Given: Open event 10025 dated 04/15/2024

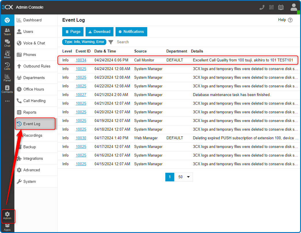Looking at the screenshot, I should 81,164.
